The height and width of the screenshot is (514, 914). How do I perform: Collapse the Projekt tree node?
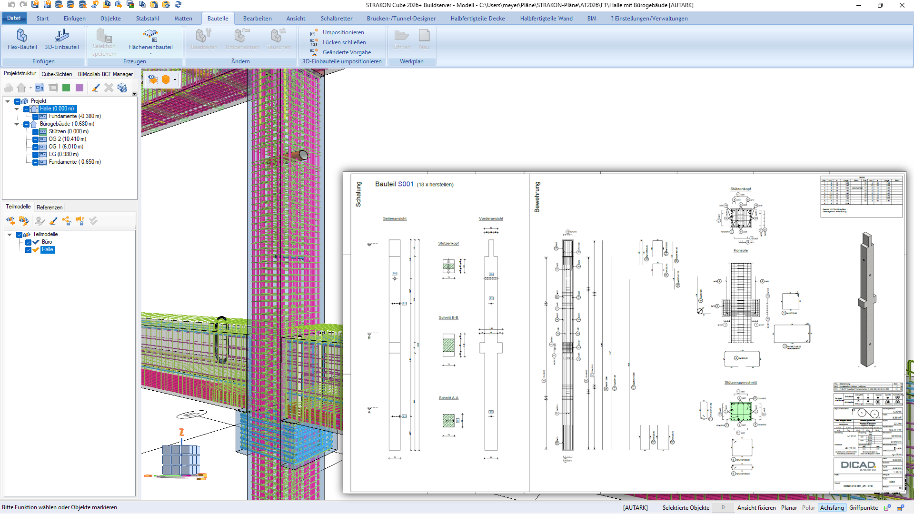8,101
